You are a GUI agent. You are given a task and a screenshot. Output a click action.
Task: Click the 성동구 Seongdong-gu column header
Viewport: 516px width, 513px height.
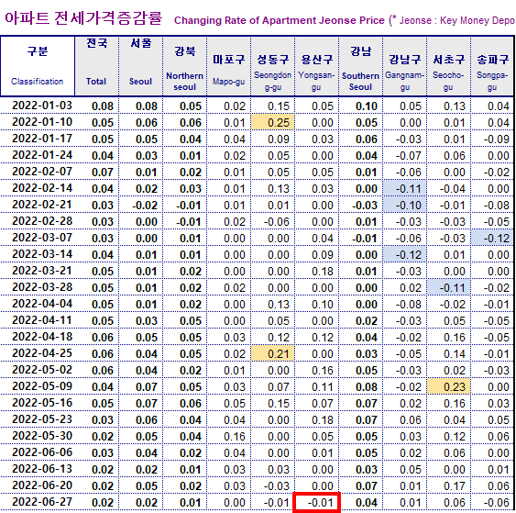coord(273,66)
